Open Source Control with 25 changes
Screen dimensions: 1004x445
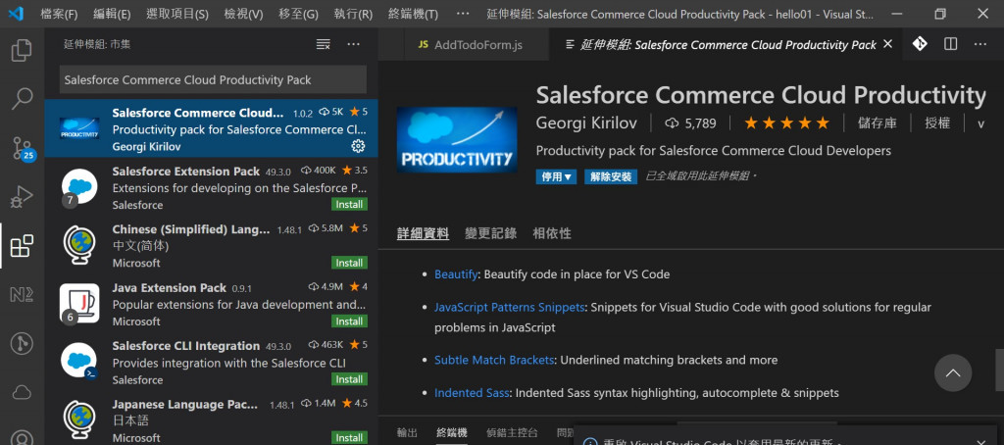[22, 149]
